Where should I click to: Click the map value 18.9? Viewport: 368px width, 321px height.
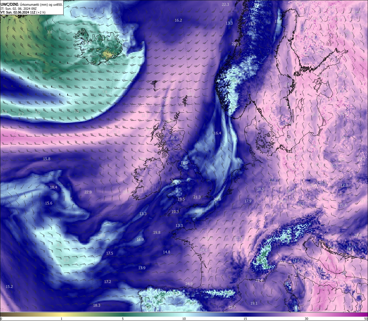click(301, 204)
